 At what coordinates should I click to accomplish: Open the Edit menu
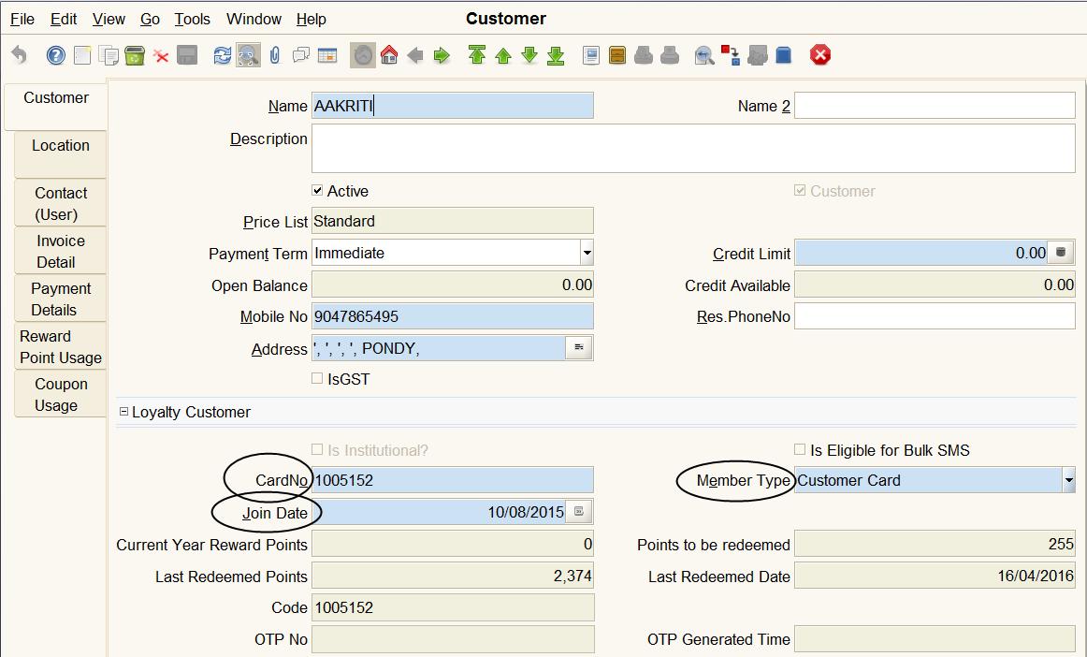pos(63,20)
